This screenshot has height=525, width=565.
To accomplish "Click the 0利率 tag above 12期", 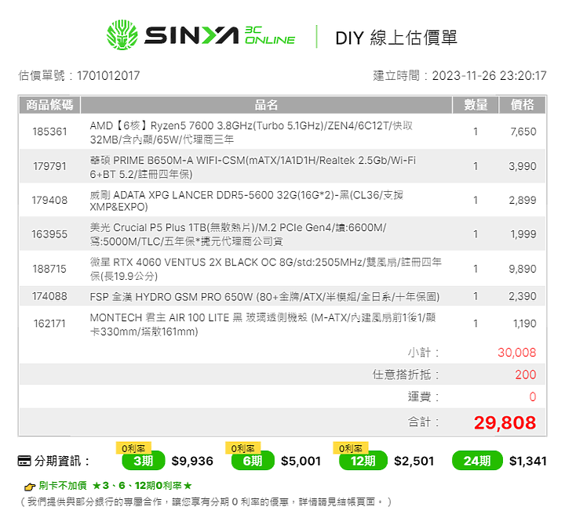I will pos(351,448).
